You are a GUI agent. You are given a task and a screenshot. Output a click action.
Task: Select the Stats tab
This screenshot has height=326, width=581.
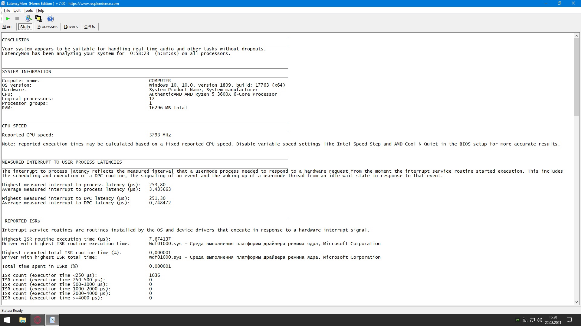tap(25, 27)
